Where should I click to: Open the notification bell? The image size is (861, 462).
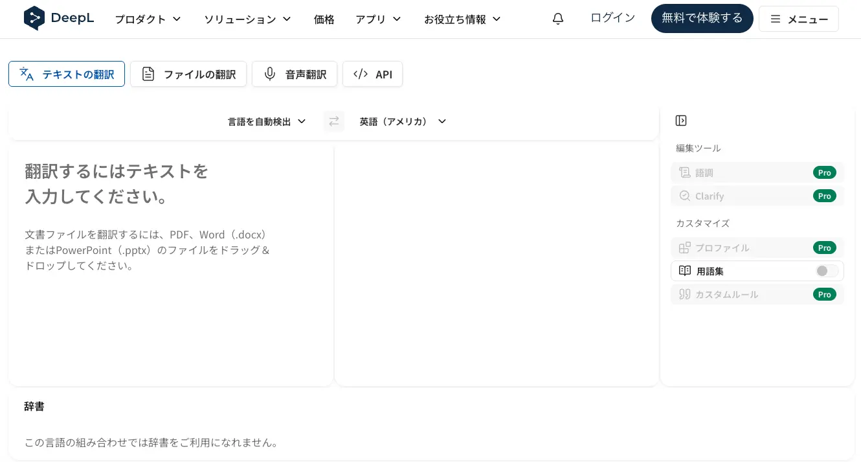pyautogui.click(x=557, y=18)
